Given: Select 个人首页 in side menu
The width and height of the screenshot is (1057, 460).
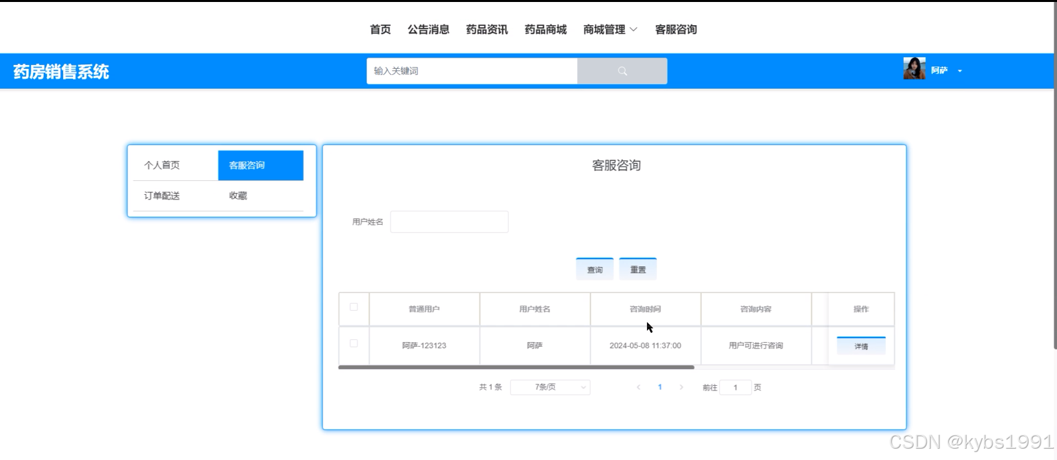Looking at the screenshot, I should 175,165.
